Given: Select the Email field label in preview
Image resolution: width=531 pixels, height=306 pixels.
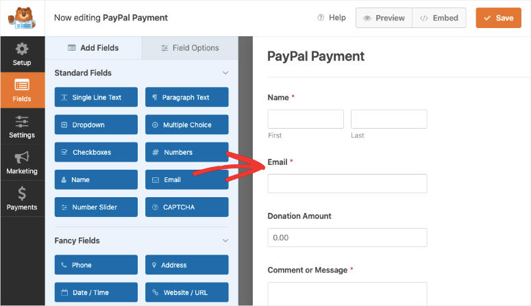Looking at the screenshot, I should tap(277, 162).
